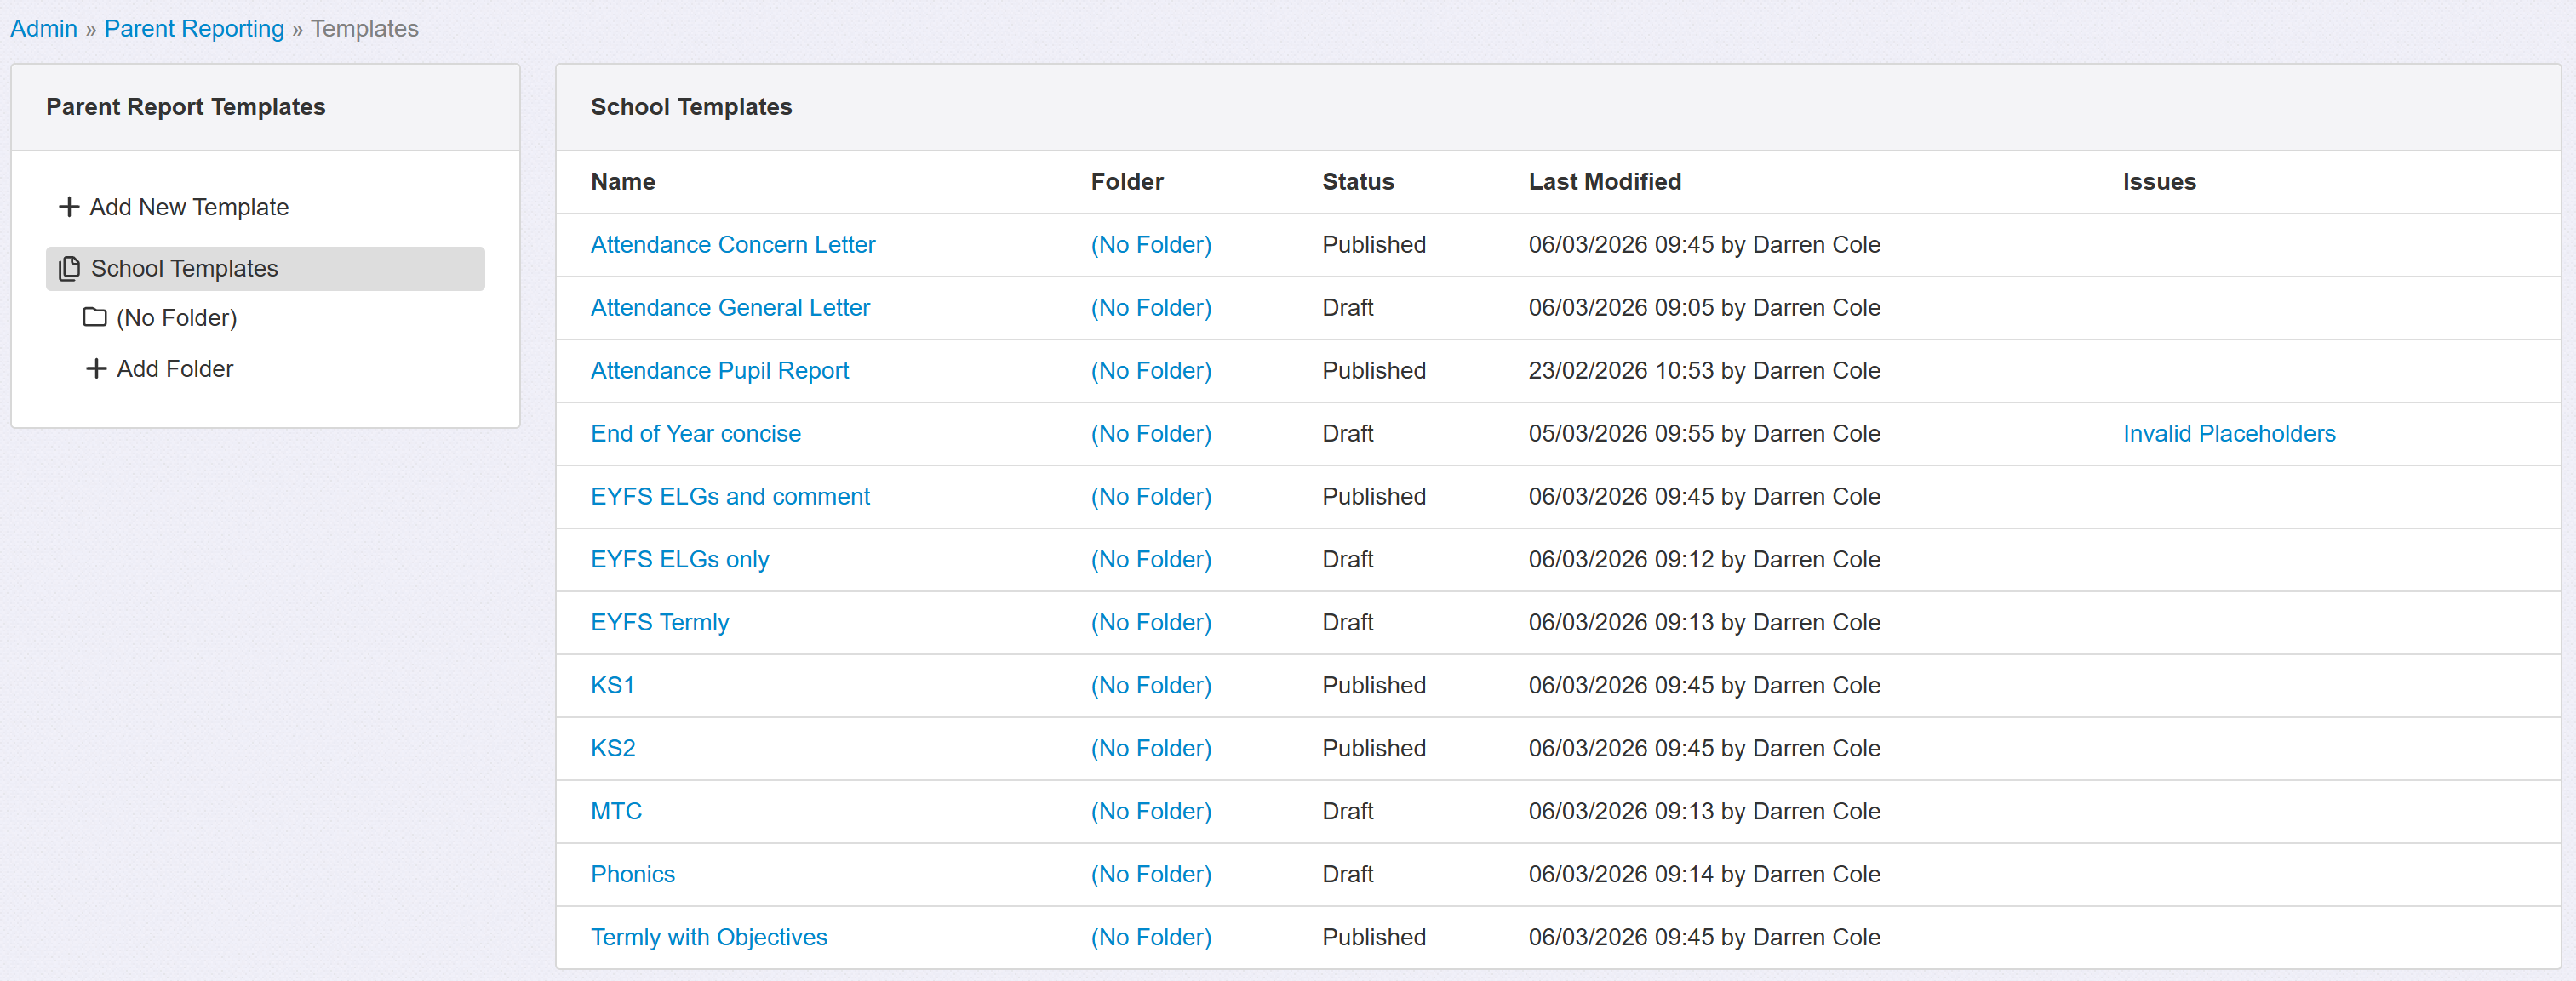This screenshot has height=981, width=2576.
Task: Navigate to Parent Reporting breadcrumb link
Action: point(194,28)
